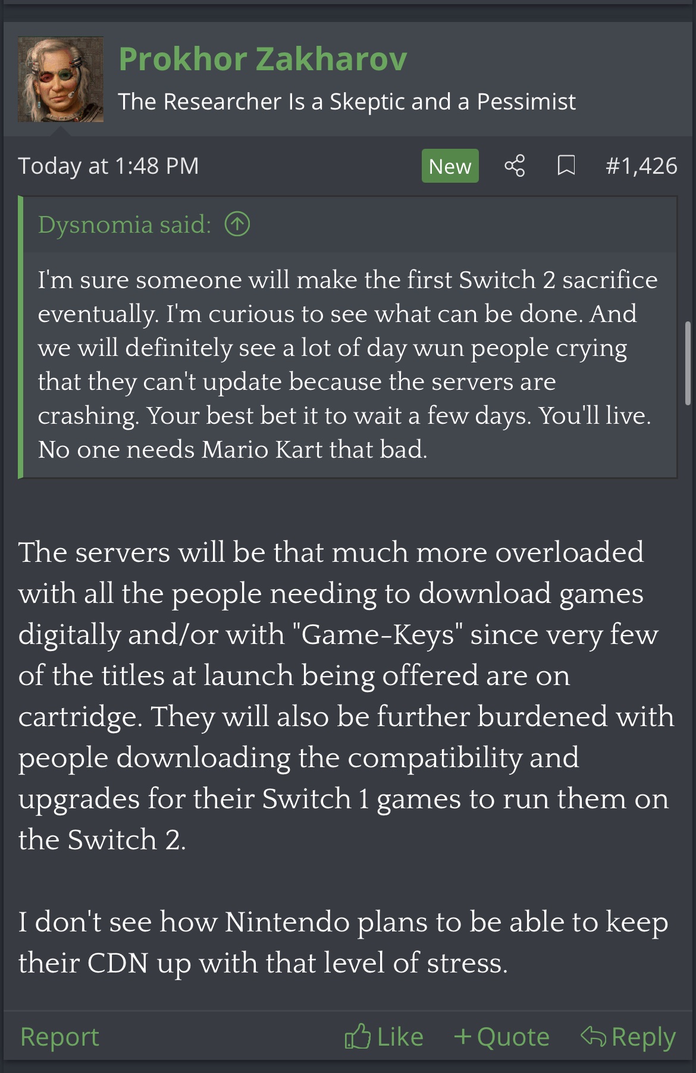The width and height of the screenshot is (696, 1073).
Task: Click the Dysnomia said quote header
Action: [x=125, y=225]
